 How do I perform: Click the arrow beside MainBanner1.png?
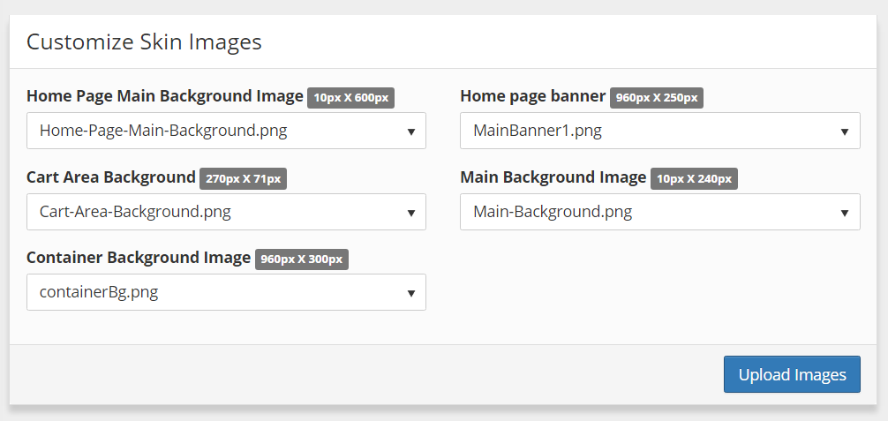click(845, 132)
